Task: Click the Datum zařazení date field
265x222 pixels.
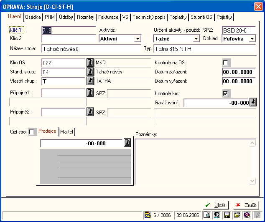Action: [239, 72]
